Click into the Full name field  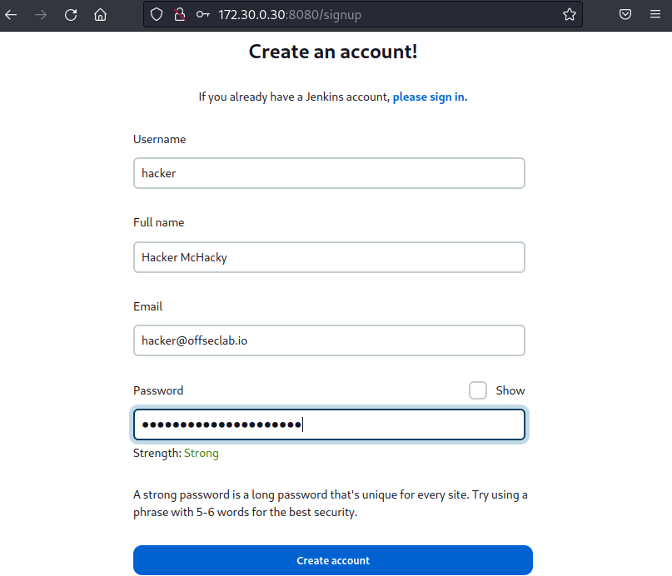[329, 257]
